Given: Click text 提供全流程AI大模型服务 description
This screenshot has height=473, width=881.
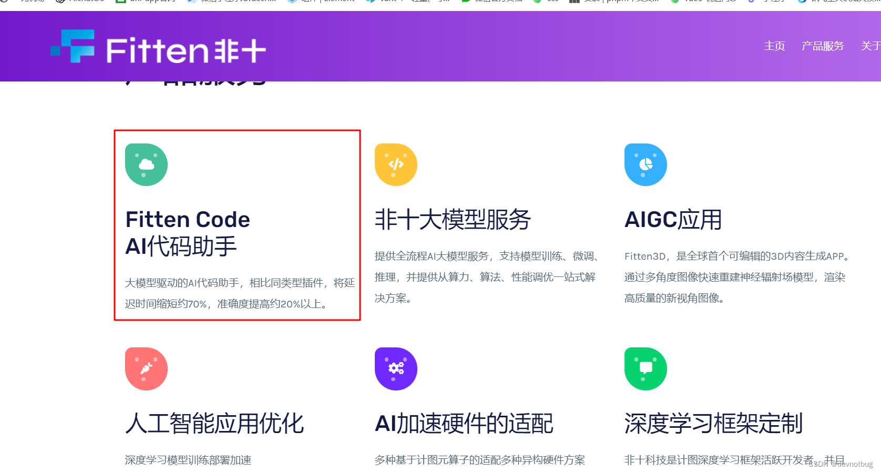Looking at the screenshot, I should point(486,277).
